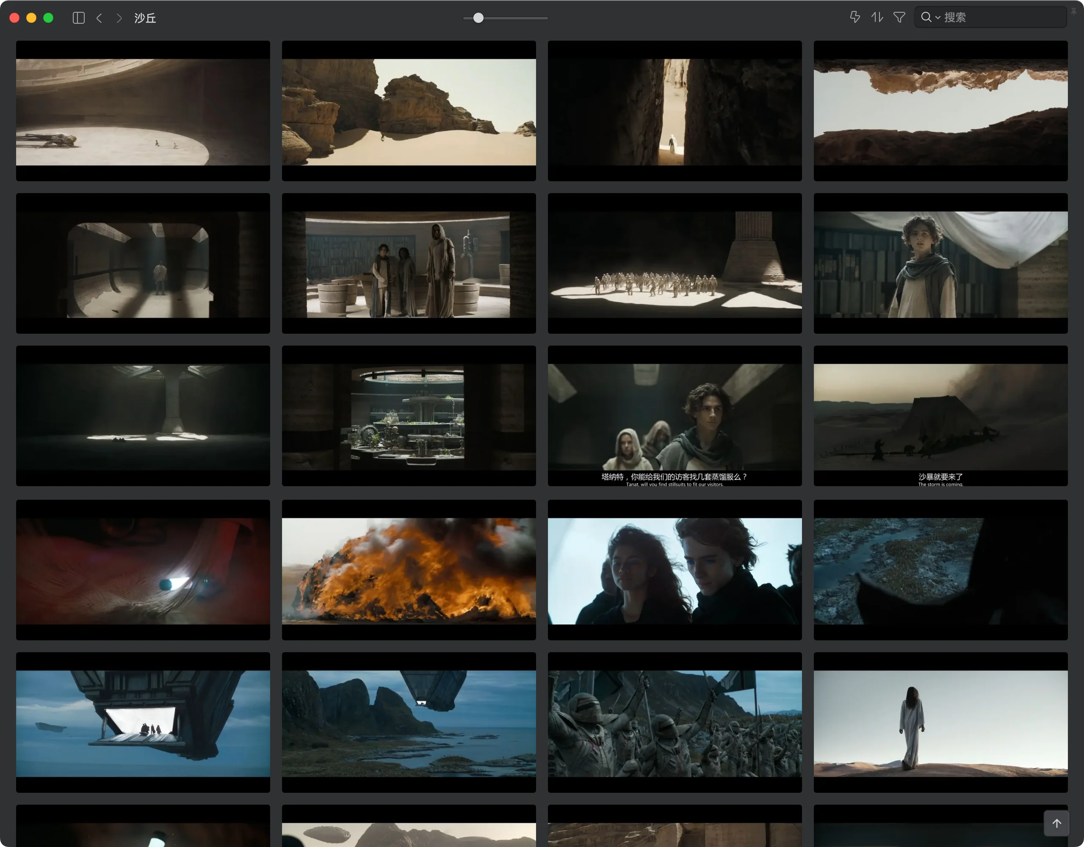Select the sky between rock cliffs thumbnail

coord(940,111)
